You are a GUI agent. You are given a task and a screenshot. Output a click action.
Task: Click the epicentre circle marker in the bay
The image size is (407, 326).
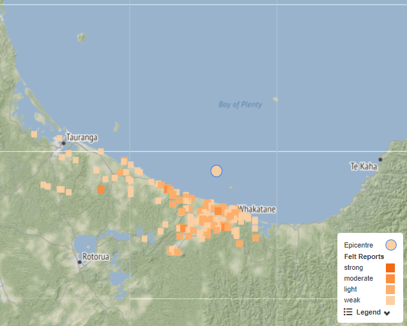coord(216,171)
